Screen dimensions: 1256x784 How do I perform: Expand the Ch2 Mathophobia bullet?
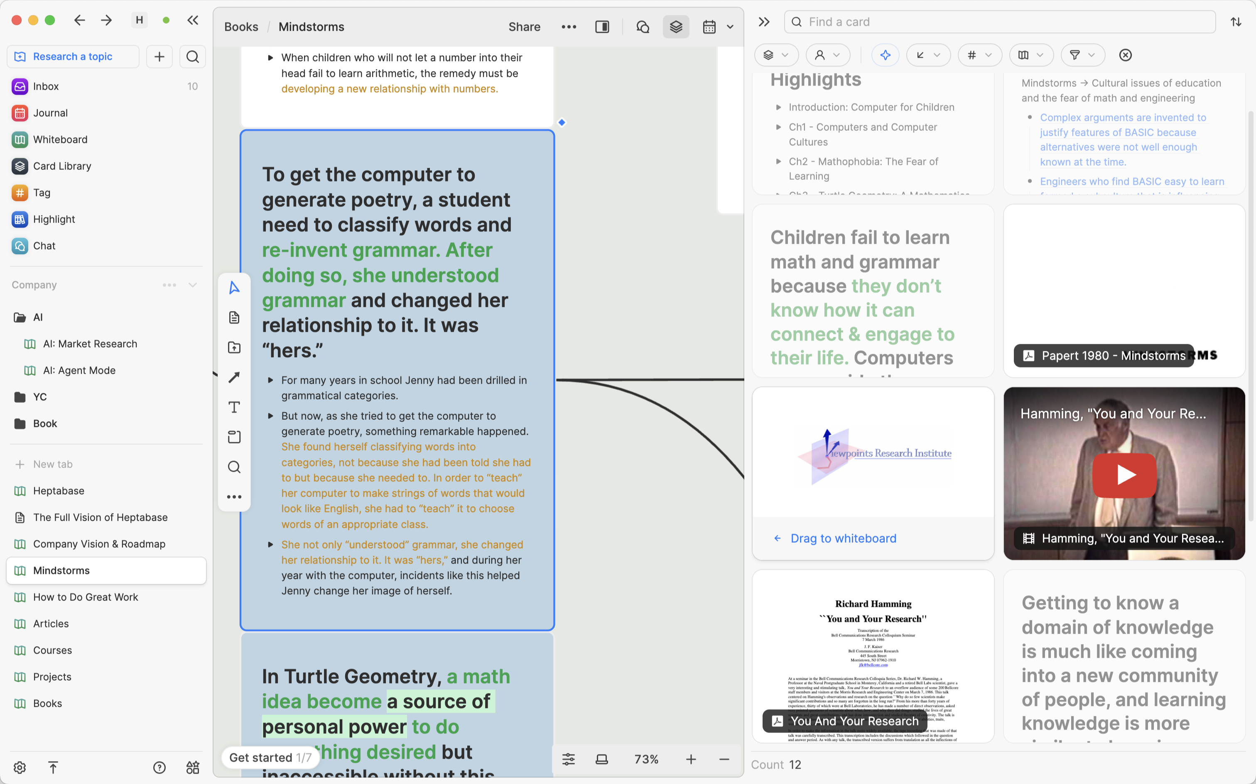click(778, 162)
